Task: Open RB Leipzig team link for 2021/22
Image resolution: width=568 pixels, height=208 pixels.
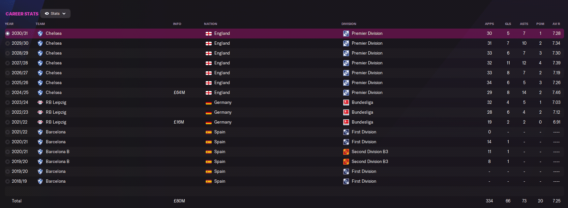Action: pyautogui.click(x=56, y=122)
